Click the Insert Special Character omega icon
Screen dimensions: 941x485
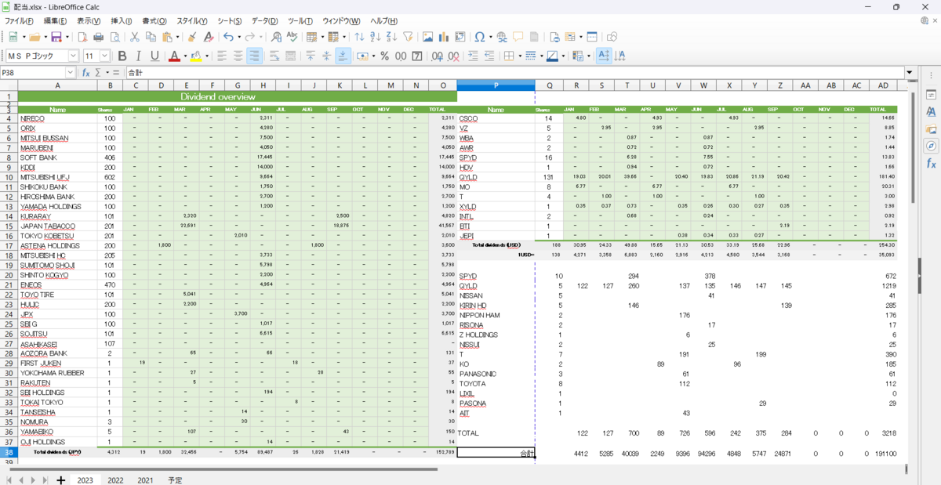coord(480,37)
